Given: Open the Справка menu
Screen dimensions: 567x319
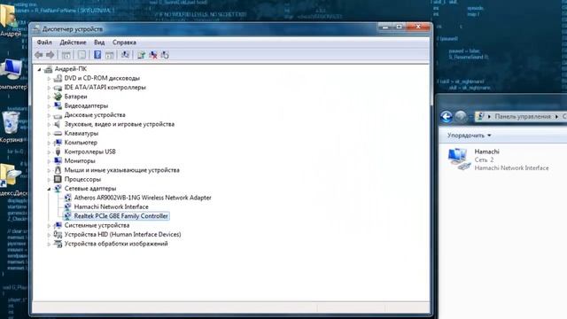Looking at the screenshot, I should pos(124,43).
